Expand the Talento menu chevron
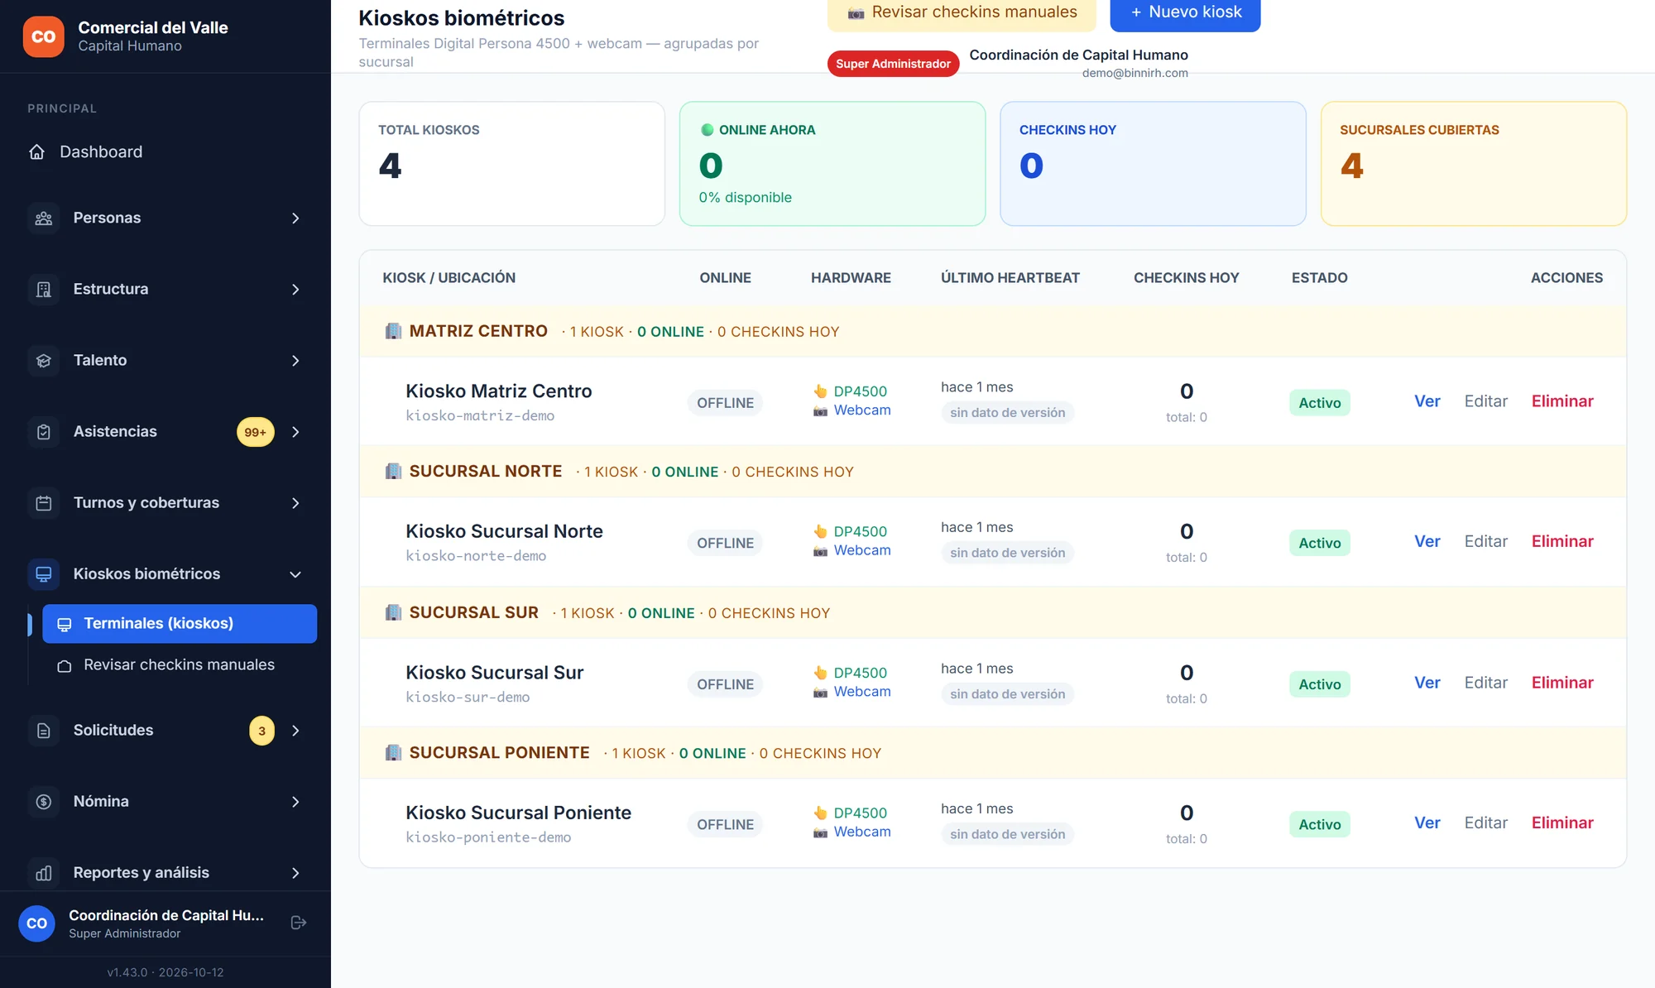This screenshot has width=1655, height=988. coord(295,360)
